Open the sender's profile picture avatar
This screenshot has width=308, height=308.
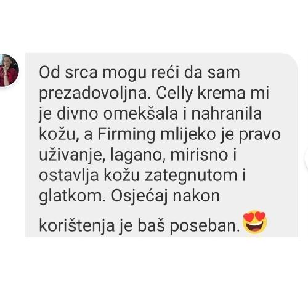tap(9, 70)
